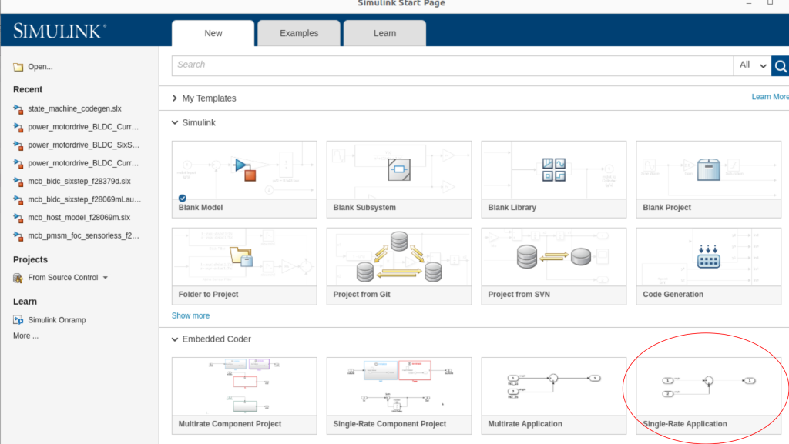This screenshot has height=444, width=789.
Task: Switch to the Examples tab
Action: click(x=299, y=33)
